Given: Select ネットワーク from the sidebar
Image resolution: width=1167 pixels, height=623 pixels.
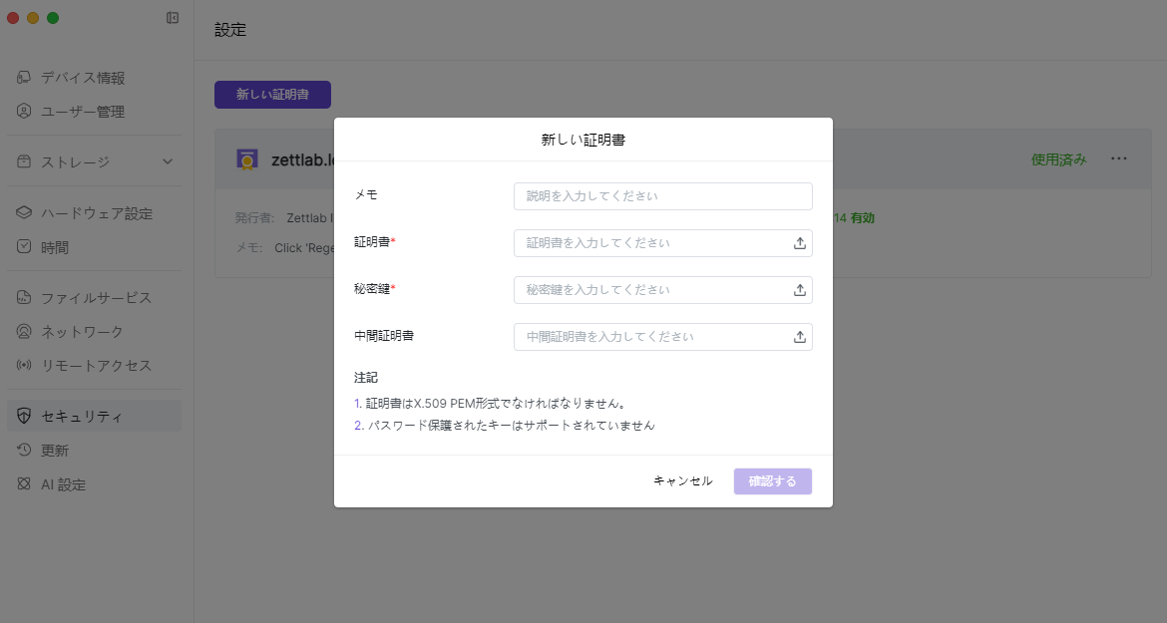Looking at the screenshot, I should [82, 332].
